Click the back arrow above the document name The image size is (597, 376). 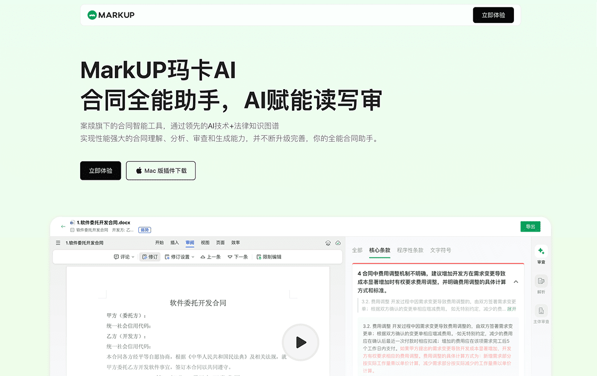pos(63,226)
